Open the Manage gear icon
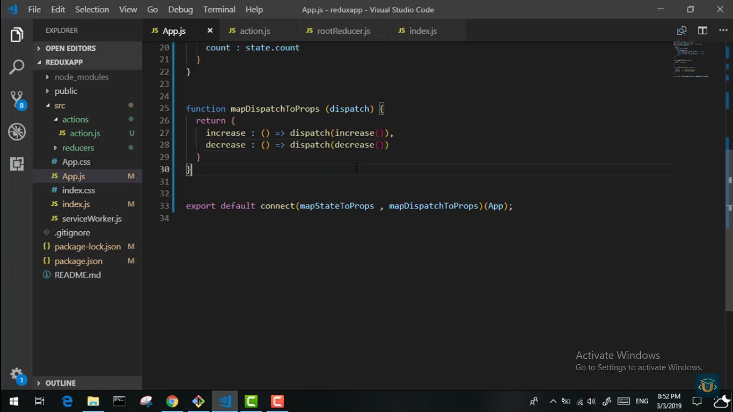Viewport: 733px width, 412px height. (17, 375)
